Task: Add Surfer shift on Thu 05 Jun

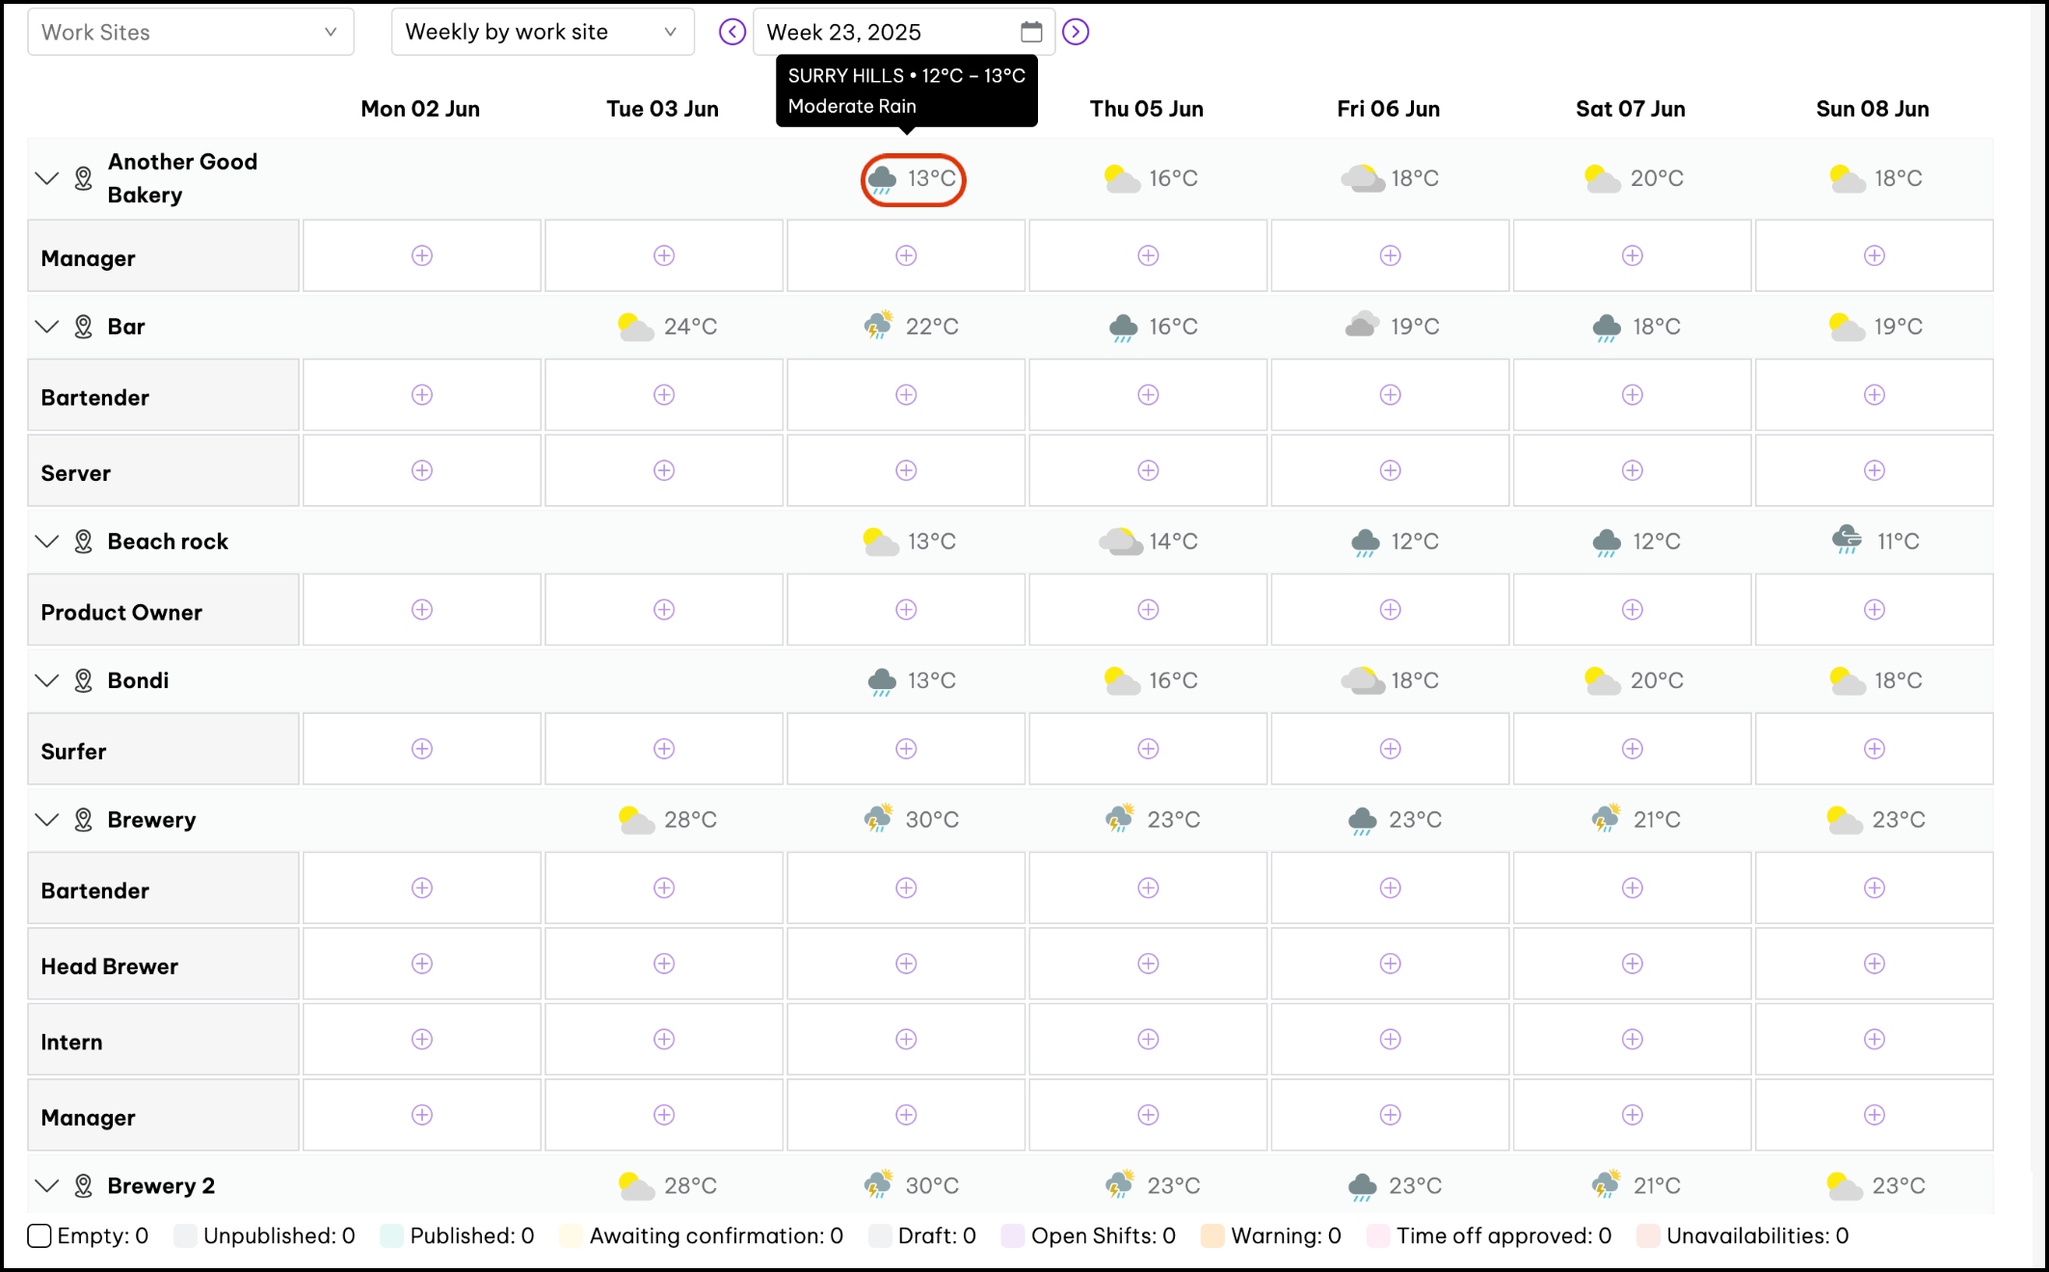Action: tap(1148, 749)
